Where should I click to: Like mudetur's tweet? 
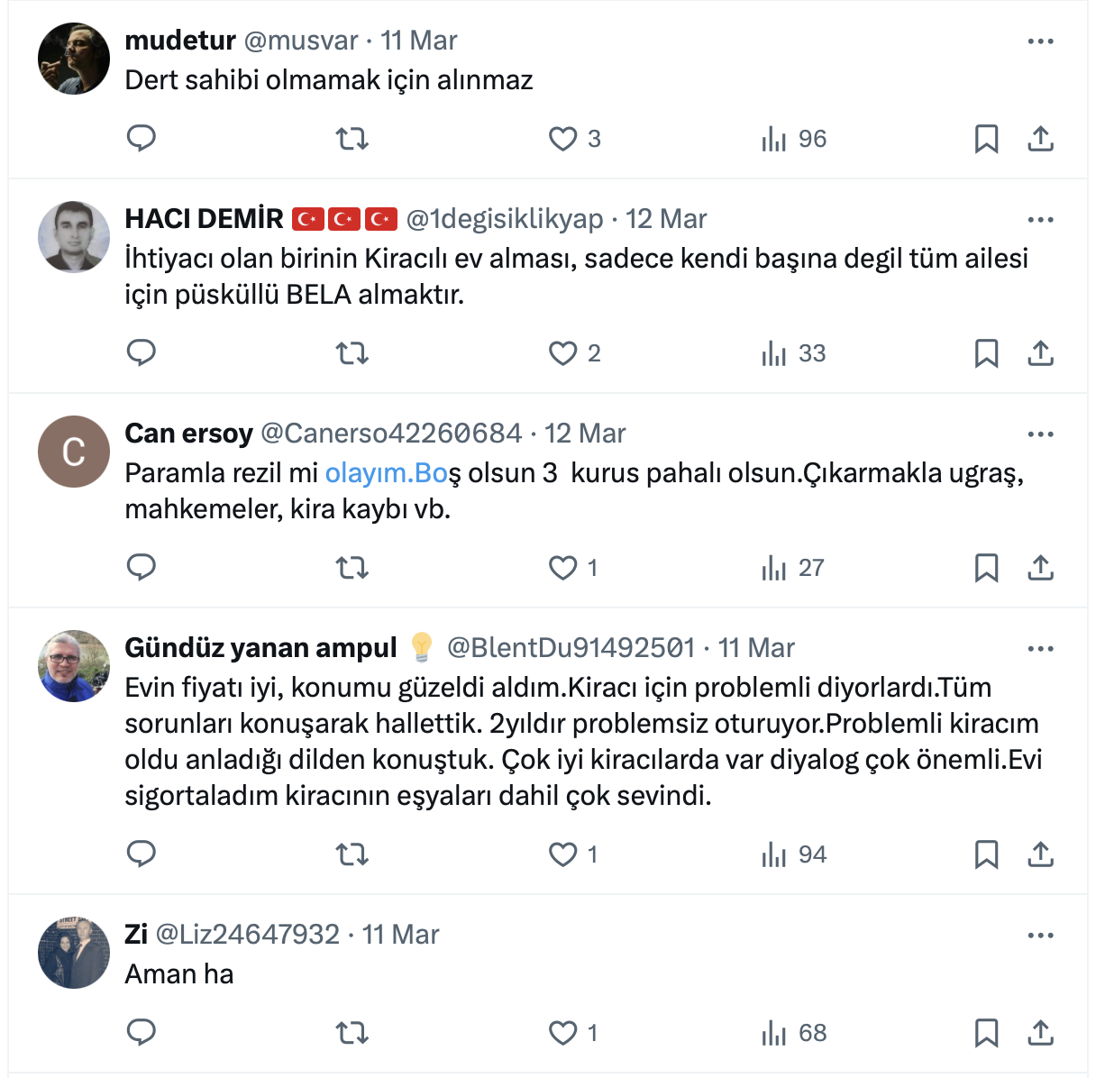point(563,139)
